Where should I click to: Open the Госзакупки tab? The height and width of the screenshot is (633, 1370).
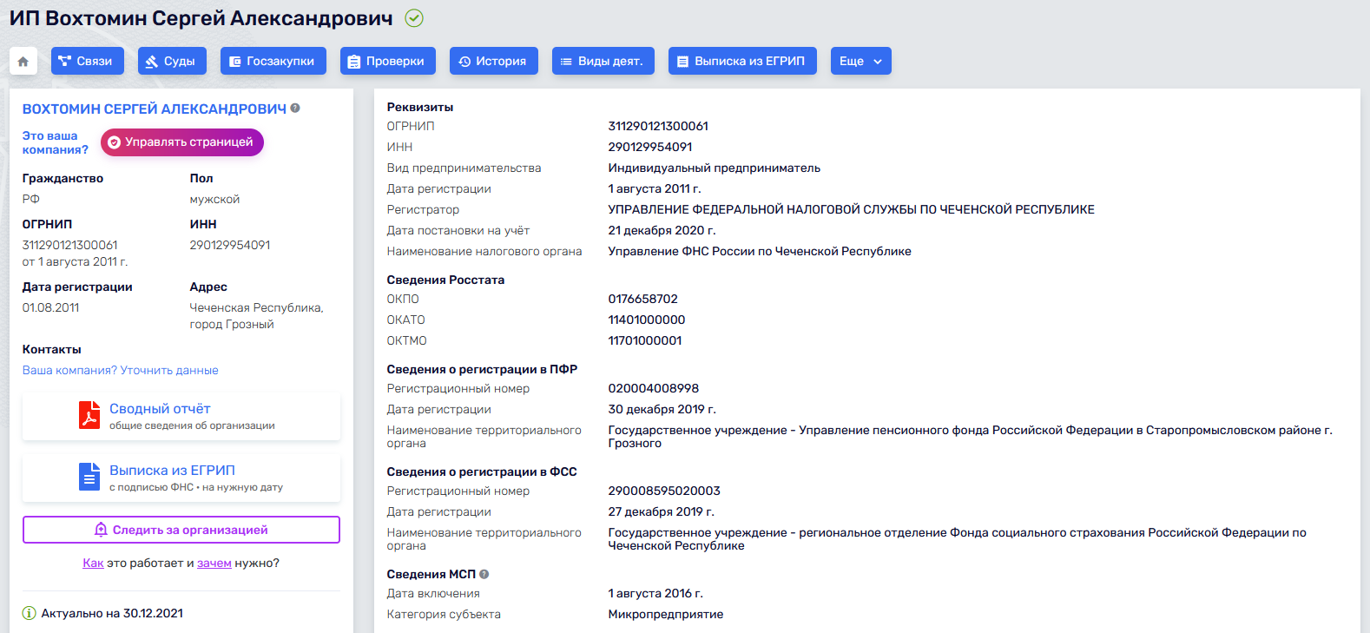pyautogui.click(x=273, y=61)
